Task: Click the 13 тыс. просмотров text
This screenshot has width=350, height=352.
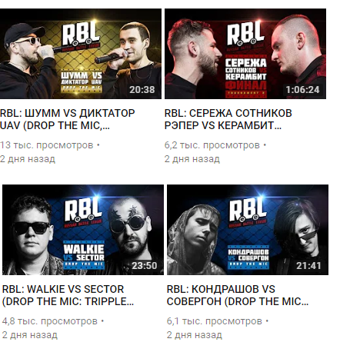Action: 47,145
